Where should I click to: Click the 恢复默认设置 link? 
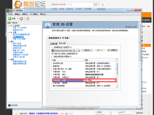[x=131, y=27]
